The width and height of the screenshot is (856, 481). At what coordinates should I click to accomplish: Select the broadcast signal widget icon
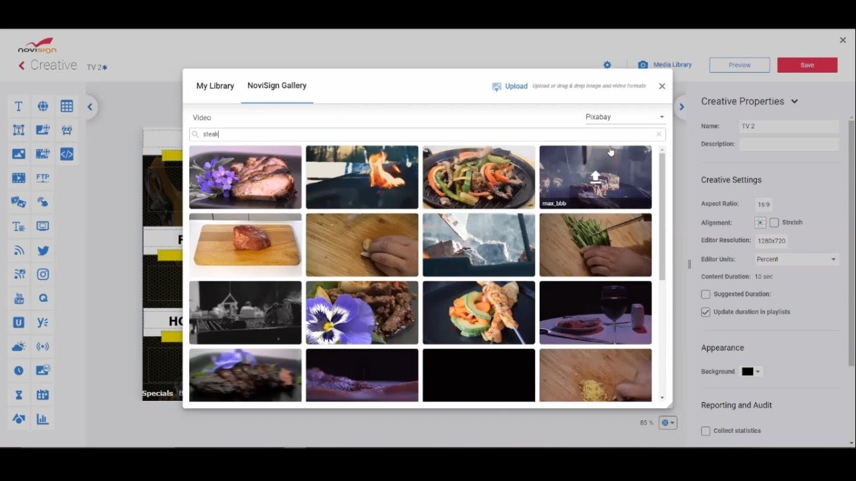pyautogui.click(x=43, y=346)
